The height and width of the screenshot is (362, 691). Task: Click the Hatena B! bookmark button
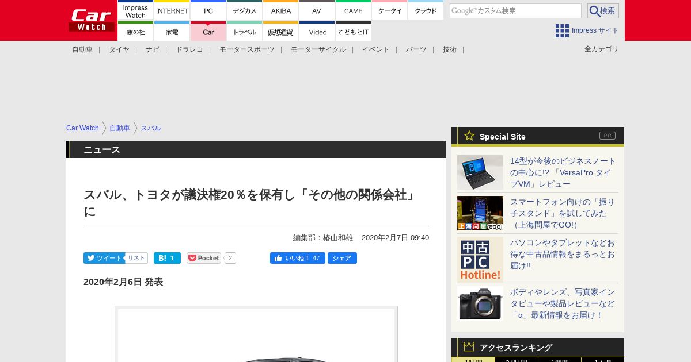(x=167, y=258)
